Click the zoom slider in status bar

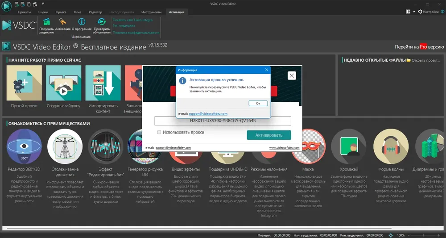[x=424, y=235]
